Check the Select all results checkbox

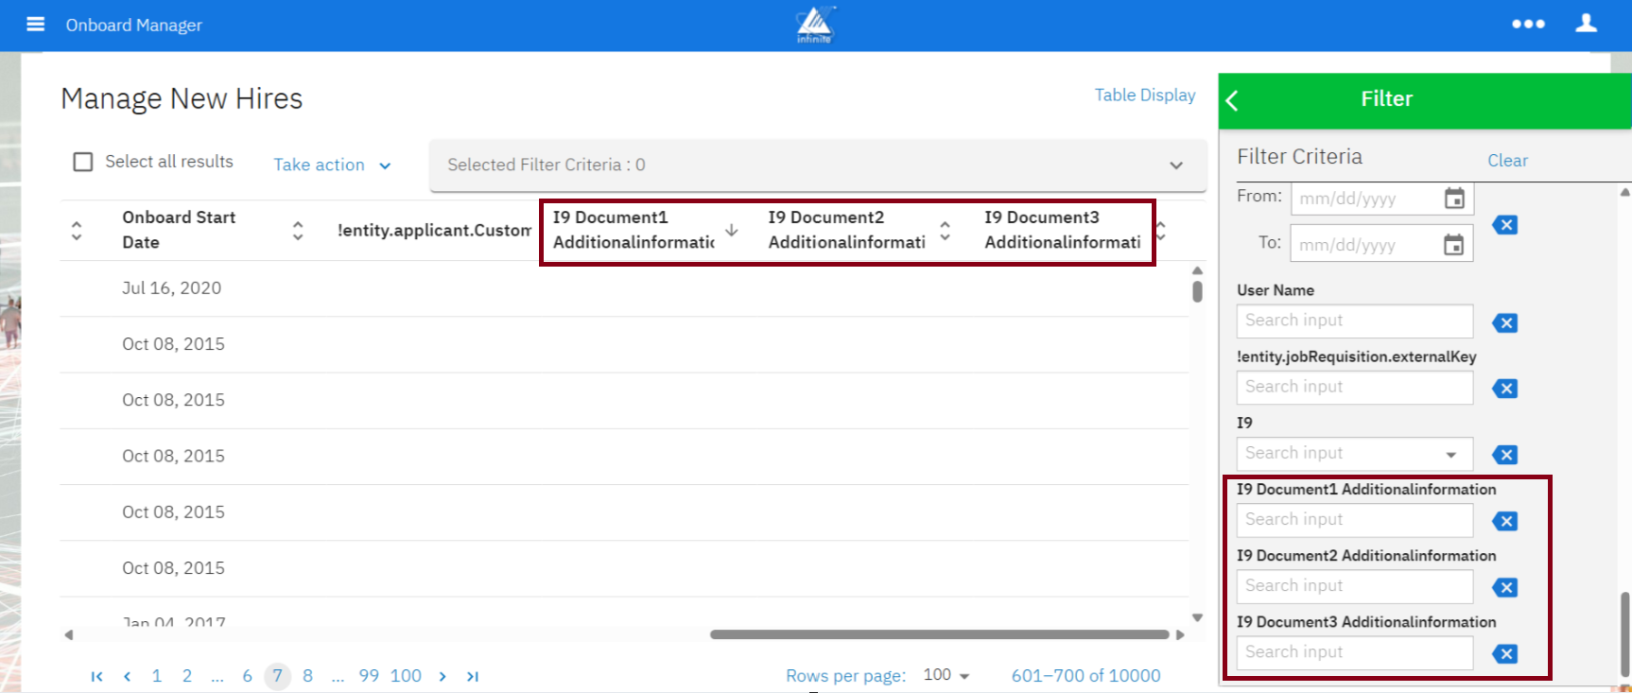pos(83,162)
